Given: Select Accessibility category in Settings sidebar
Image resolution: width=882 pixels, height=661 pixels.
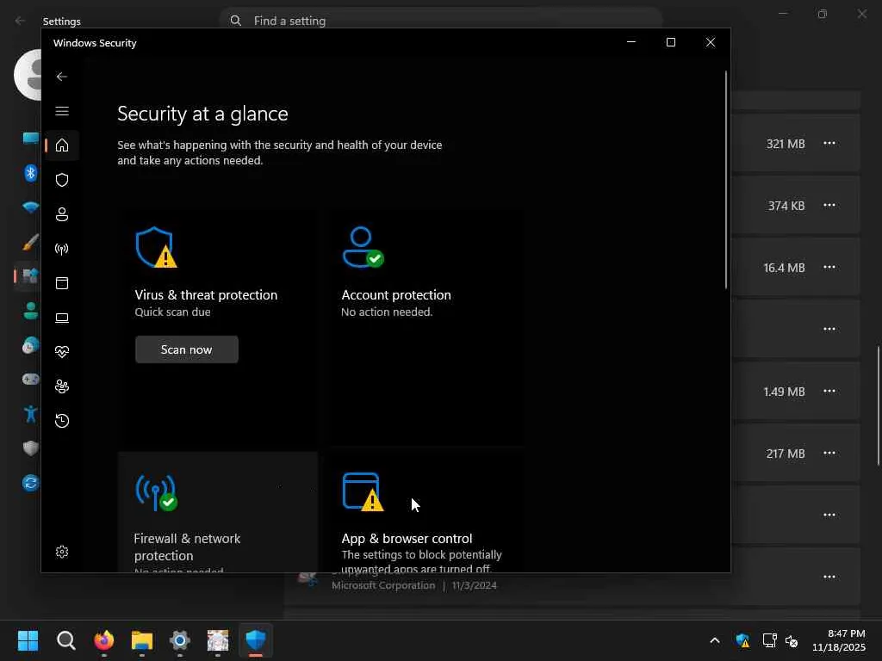Looking at the screenshot, I should [30, 414].
